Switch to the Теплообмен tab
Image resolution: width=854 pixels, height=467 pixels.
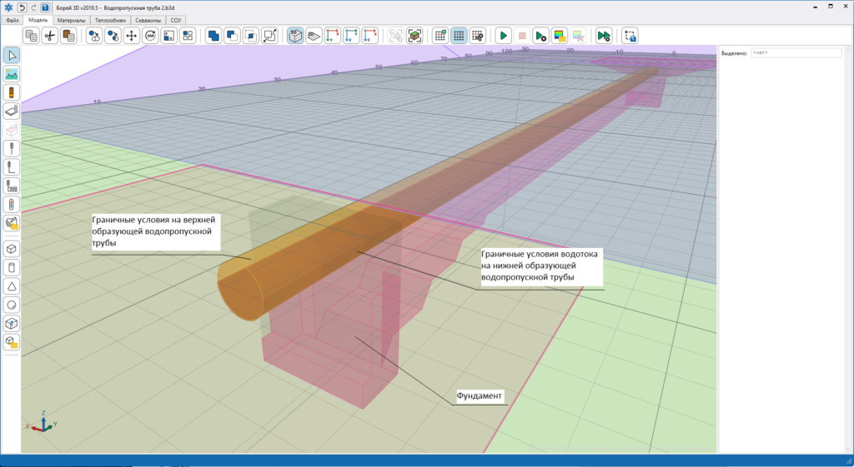pyautogui.click(x=110, y=20)
